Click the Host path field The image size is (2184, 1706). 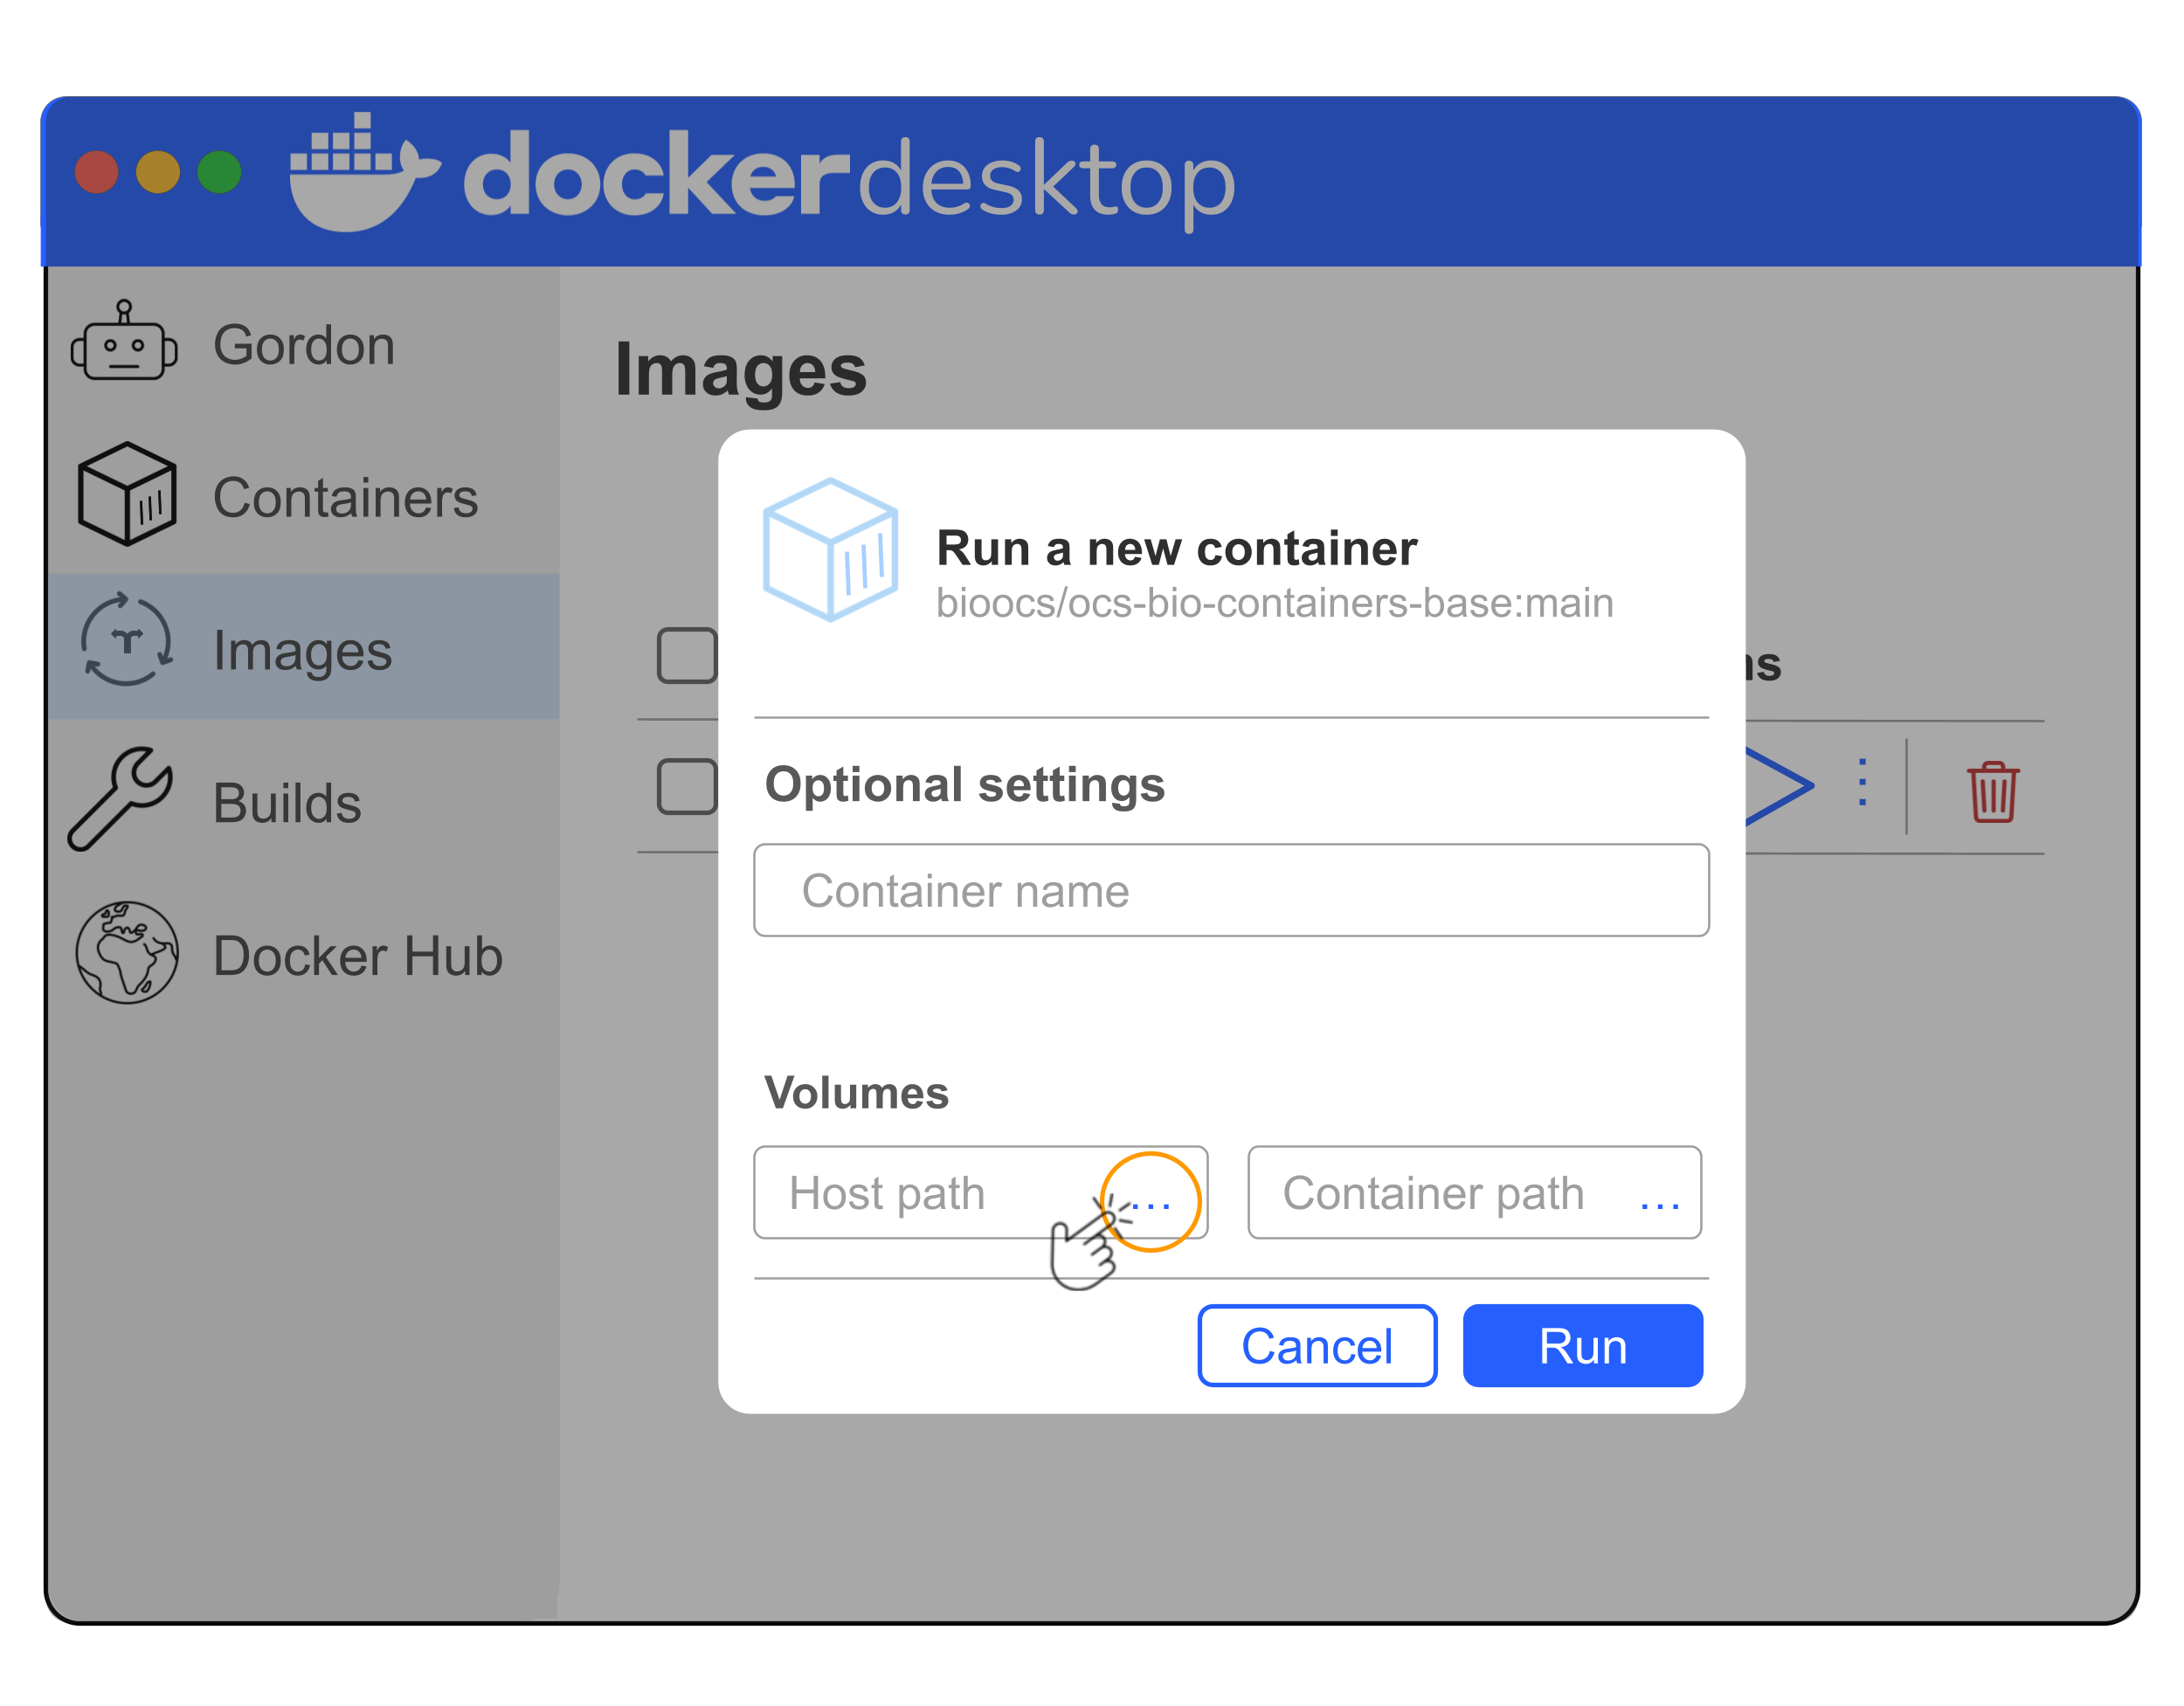pyautogui.click(x=981, y=1192)
